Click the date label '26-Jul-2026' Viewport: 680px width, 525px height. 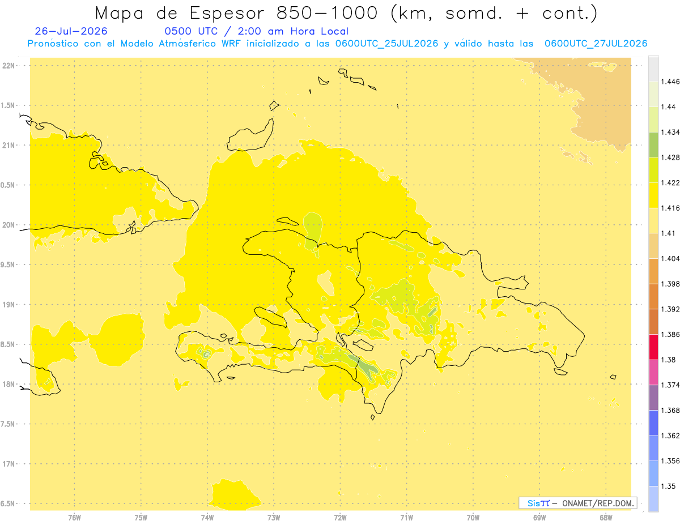point(71,32)
